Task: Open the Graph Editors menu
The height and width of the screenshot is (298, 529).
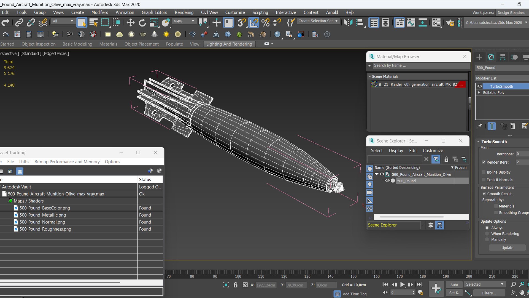Action: pos(154,12)
